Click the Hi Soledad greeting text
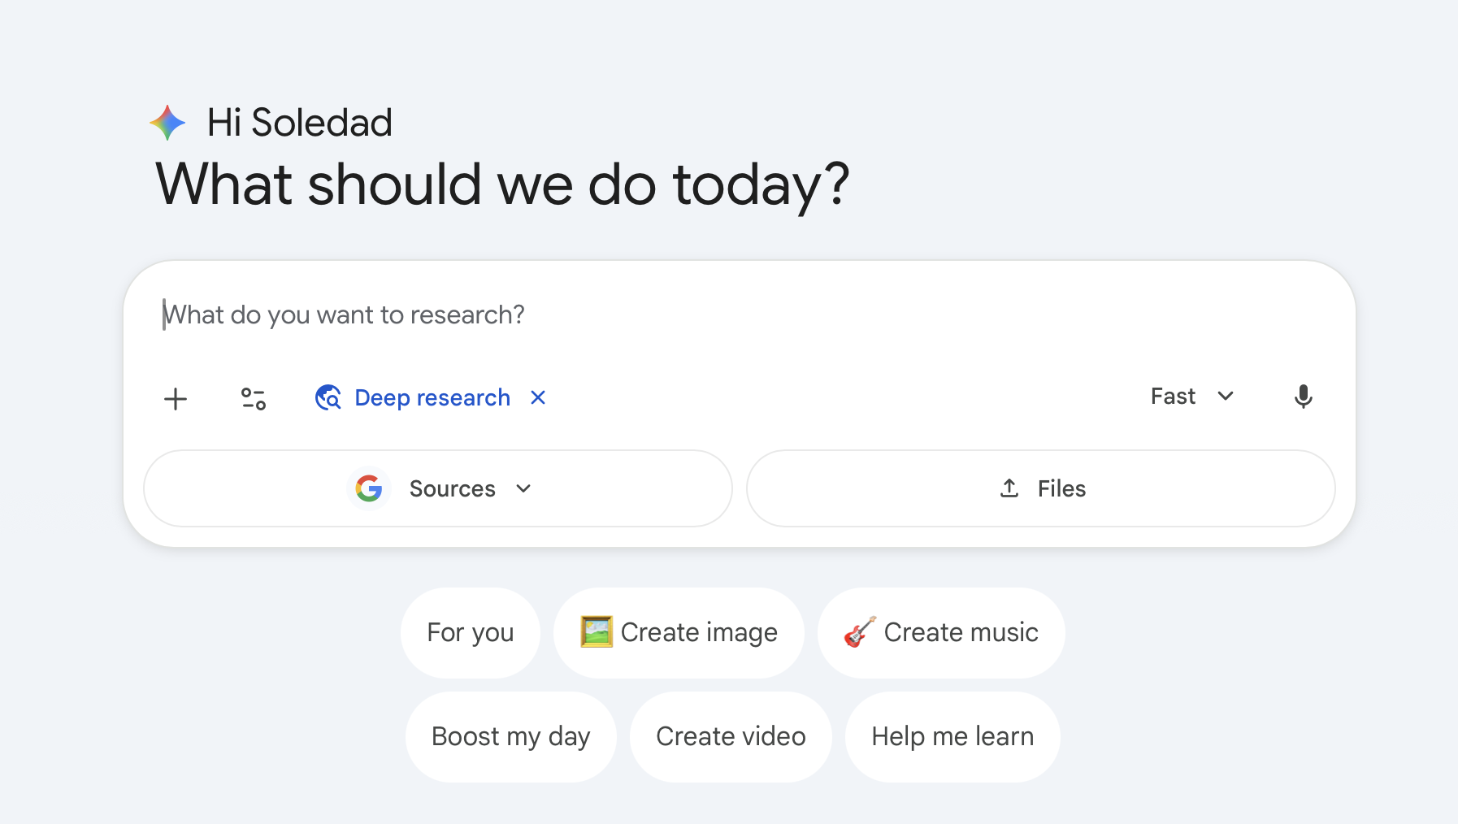This screenshot has width=1458, height=824. click(x=300, y=123)
